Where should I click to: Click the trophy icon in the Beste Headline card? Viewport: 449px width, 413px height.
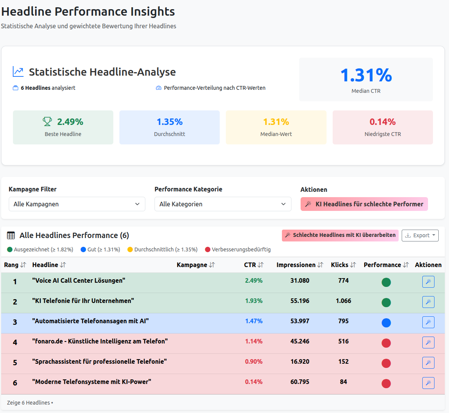(47, 121)
